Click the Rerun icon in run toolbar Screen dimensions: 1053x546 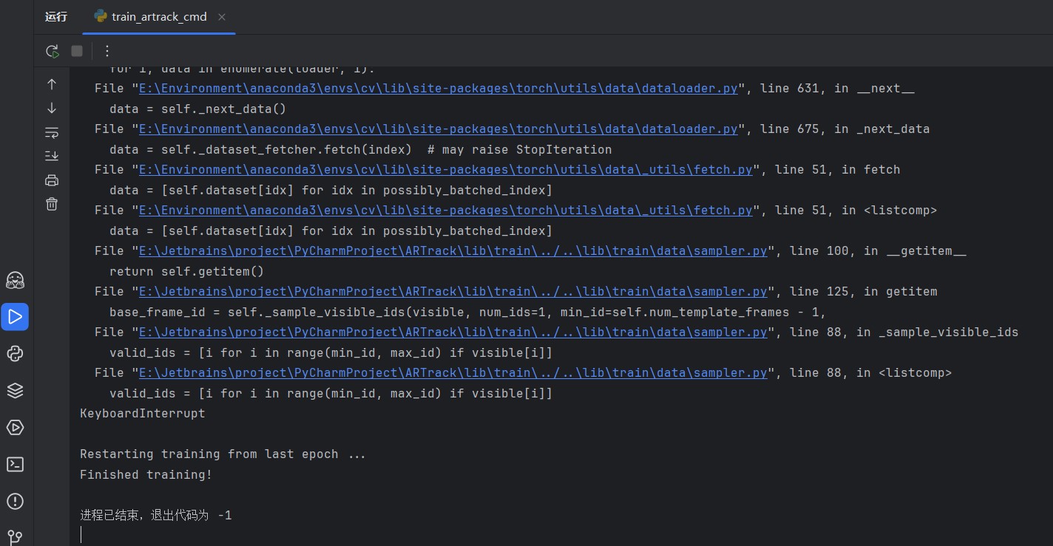52,51
